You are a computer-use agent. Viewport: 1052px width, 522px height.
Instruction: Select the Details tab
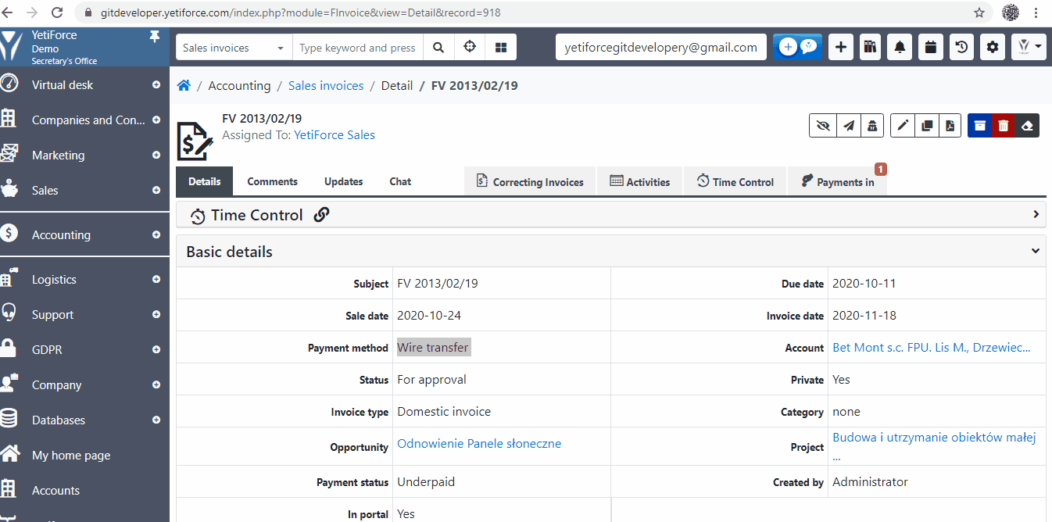[x=204, y=181]
